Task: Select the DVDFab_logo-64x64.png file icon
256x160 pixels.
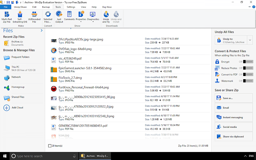Action: tap(54, 50)
